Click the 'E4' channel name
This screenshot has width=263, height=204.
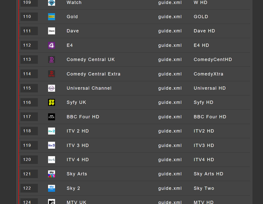70,45
